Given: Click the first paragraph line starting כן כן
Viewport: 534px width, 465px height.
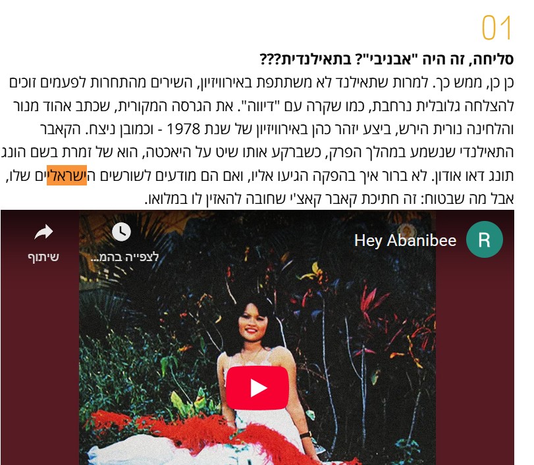Looking at the screenshot, I should [261, 83].
